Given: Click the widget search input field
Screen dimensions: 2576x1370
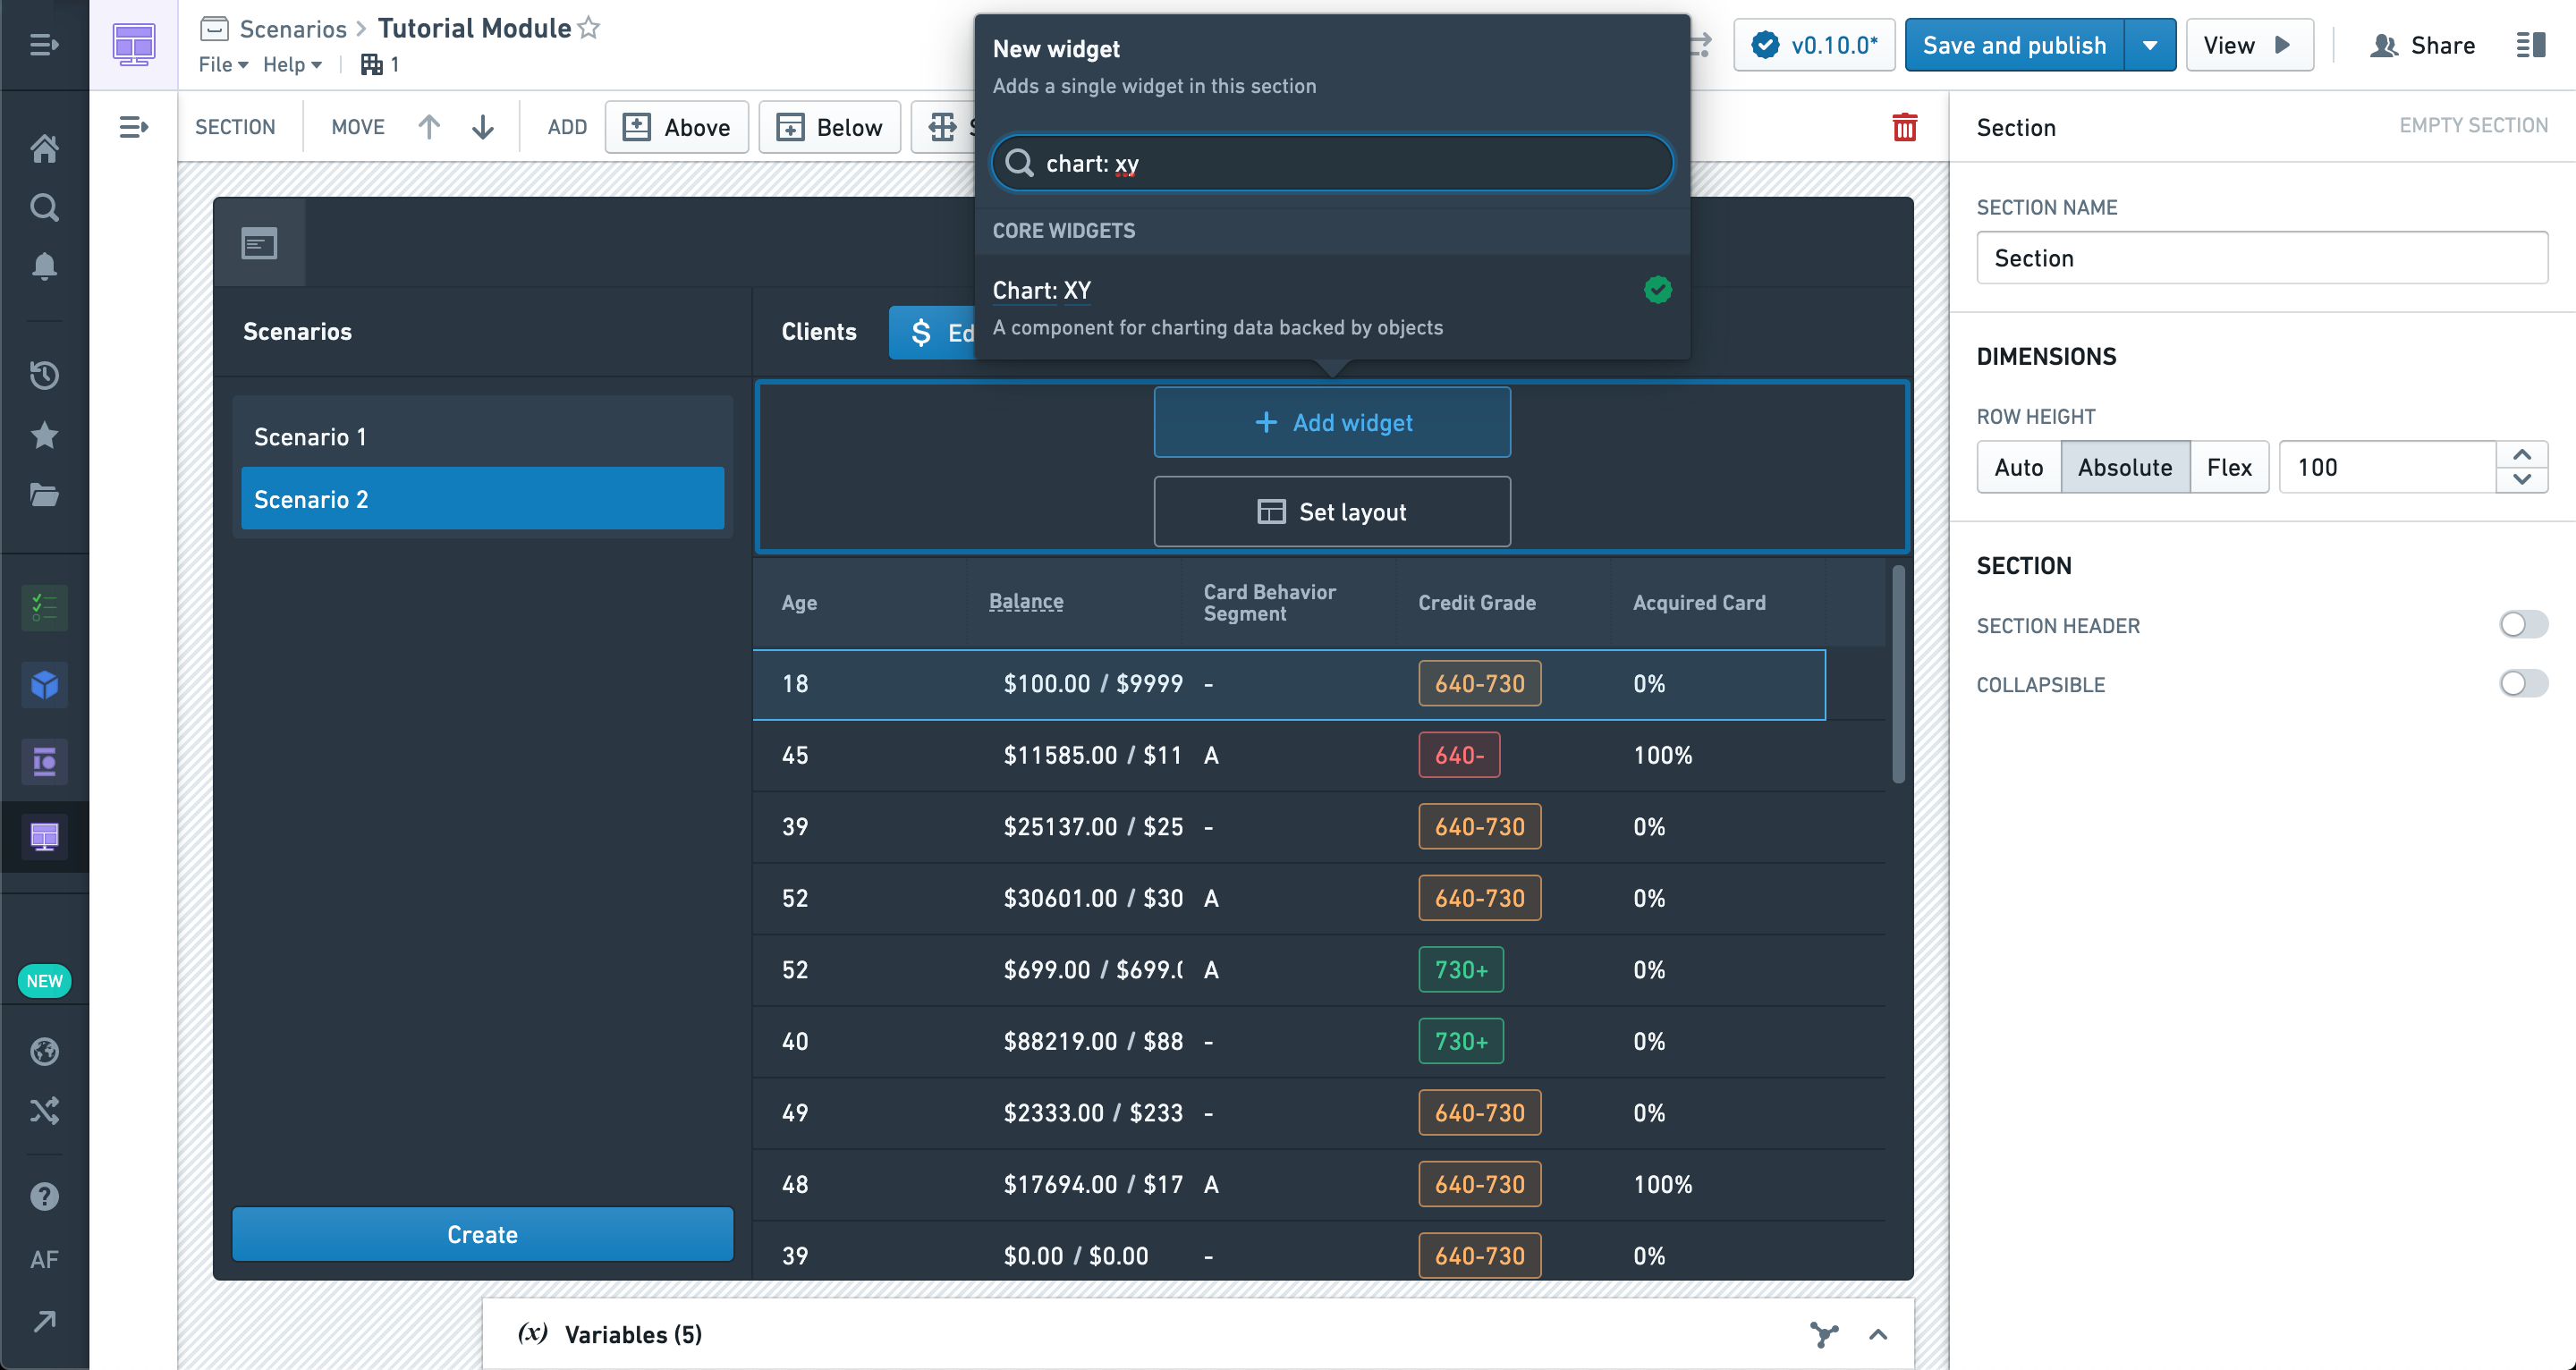Looking at the screenshot, I should tap(1332, 163).
